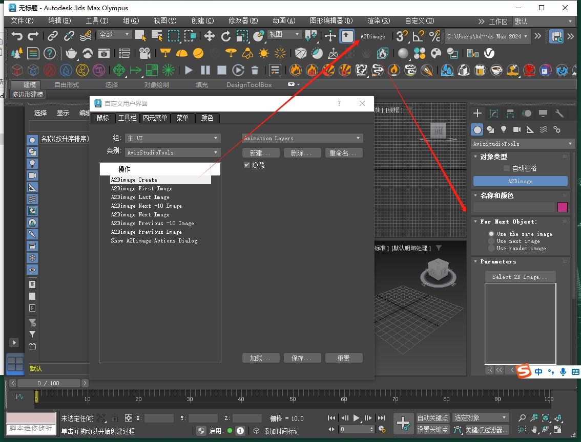This screenshot has width=581, height=442.
Task: Click the Undo icon on the toolbar
Action: [17, 36]
